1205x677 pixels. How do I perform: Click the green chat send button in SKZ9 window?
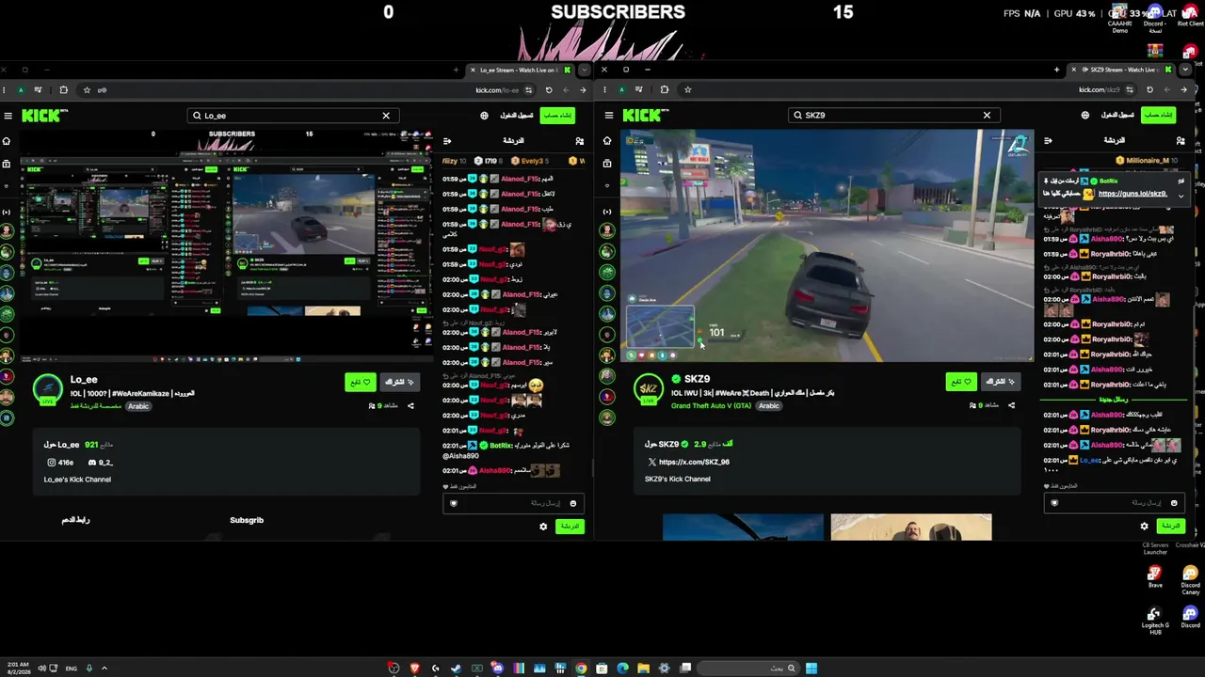click(x=1171, y=527)
